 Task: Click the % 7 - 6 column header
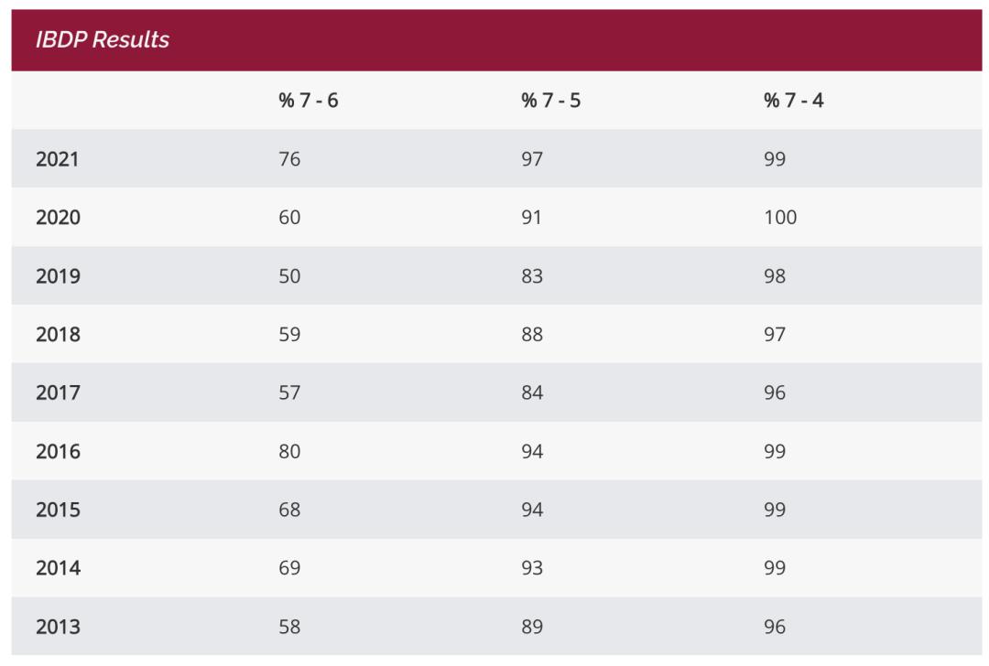(309, 101)
